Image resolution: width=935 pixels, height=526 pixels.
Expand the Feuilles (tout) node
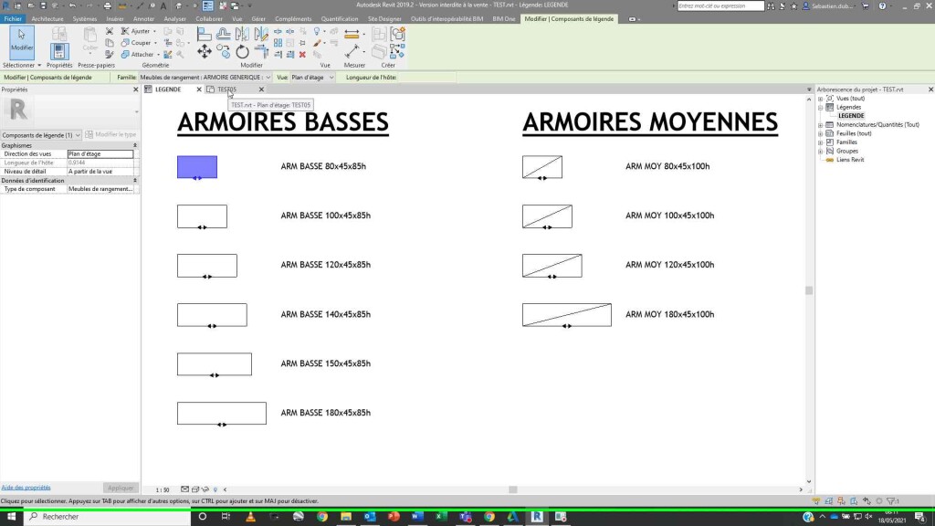click(x=821, y=133)
